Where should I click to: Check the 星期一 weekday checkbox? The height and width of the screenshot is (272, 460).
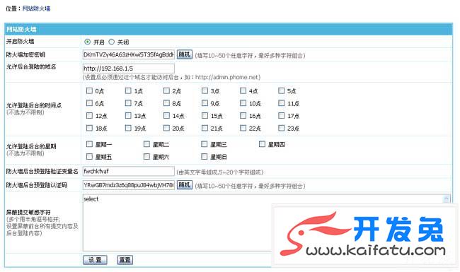[x=89, y=144]
